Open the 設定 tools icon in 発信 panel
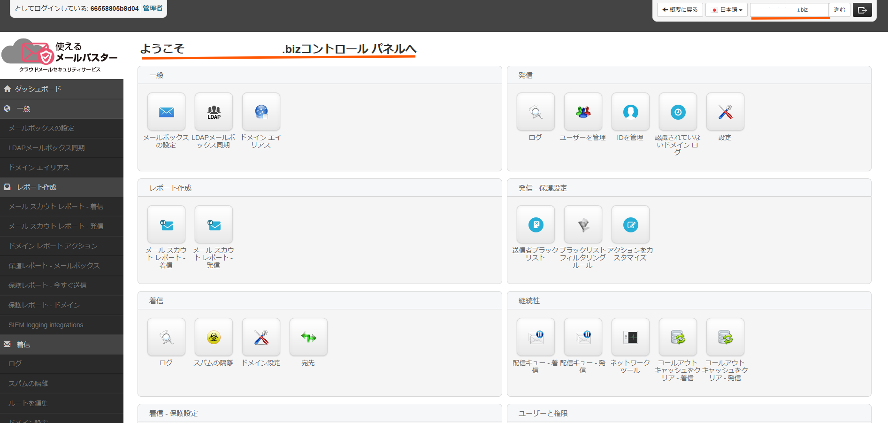The width and height of the screenshot is (888, 423). click(x=725, y=112)
